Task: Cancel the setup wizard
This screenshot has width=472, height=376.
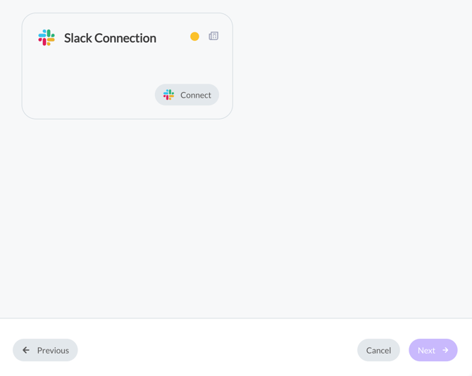Action: (x=378, y=350)
